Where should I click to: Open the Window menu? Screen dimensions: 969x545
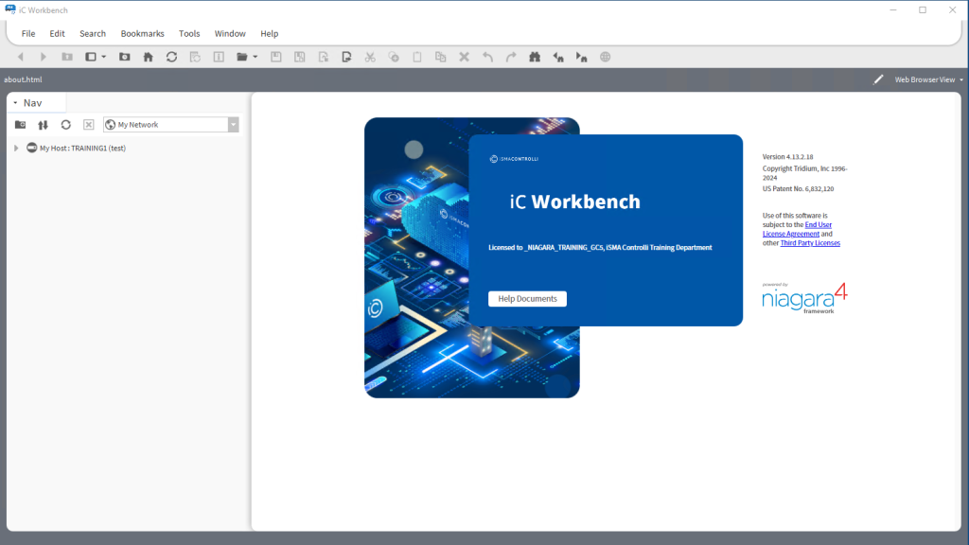click(230, 33)
